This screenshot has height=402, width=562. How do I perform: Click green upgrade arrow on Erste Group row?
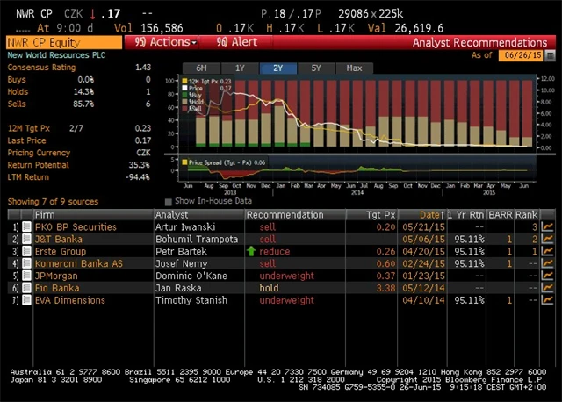(251, 251)
